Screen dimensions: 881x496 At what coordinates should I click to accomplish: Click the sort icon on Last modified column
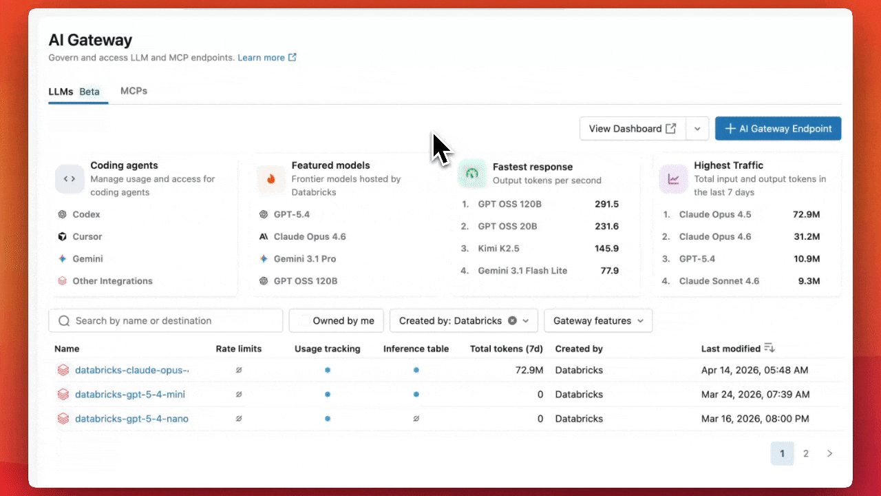point(769,348)
